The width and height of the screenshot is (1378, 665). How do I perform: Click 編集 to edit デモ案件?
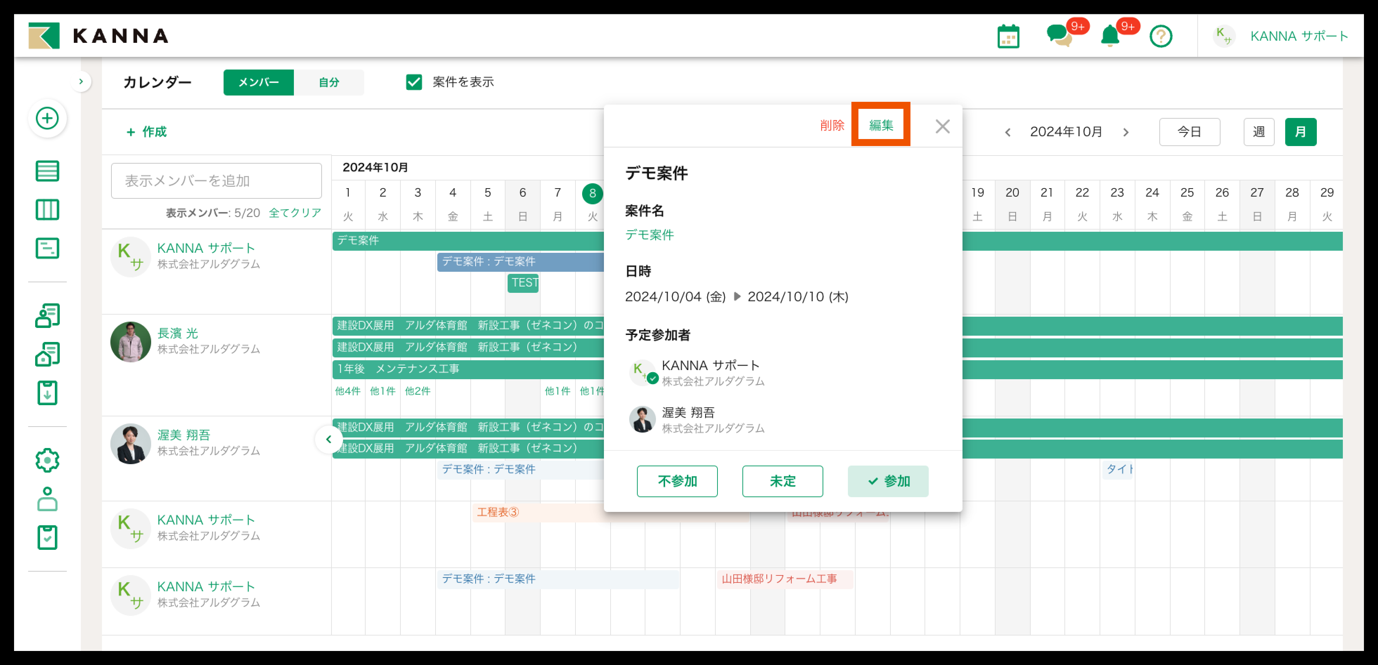coord(881,124)
